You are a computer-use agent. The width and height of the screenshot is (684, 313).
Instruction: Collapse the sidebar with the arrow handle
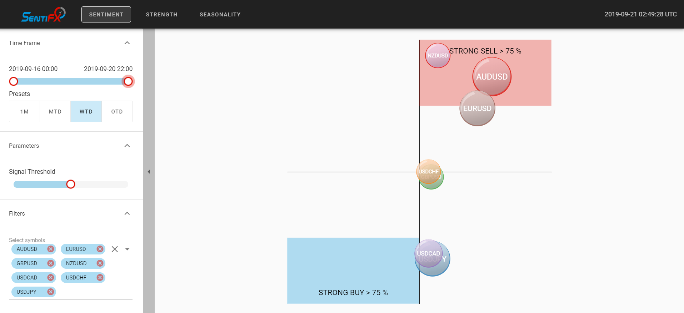tap(149, 172)
